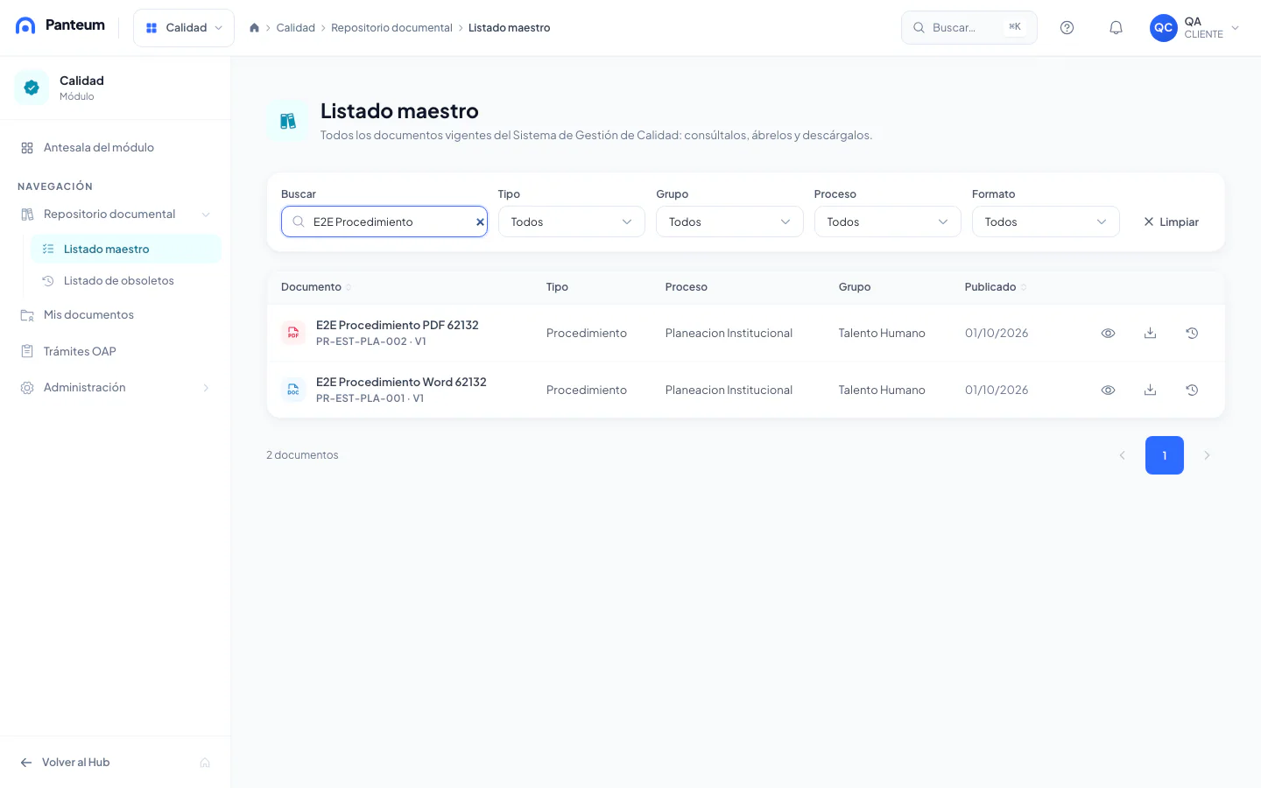Image resolution: width=1261 pixels, height=788 pixels.
Task: Go to home via breadcrumb house icon
Action: (x=254, y=28)
